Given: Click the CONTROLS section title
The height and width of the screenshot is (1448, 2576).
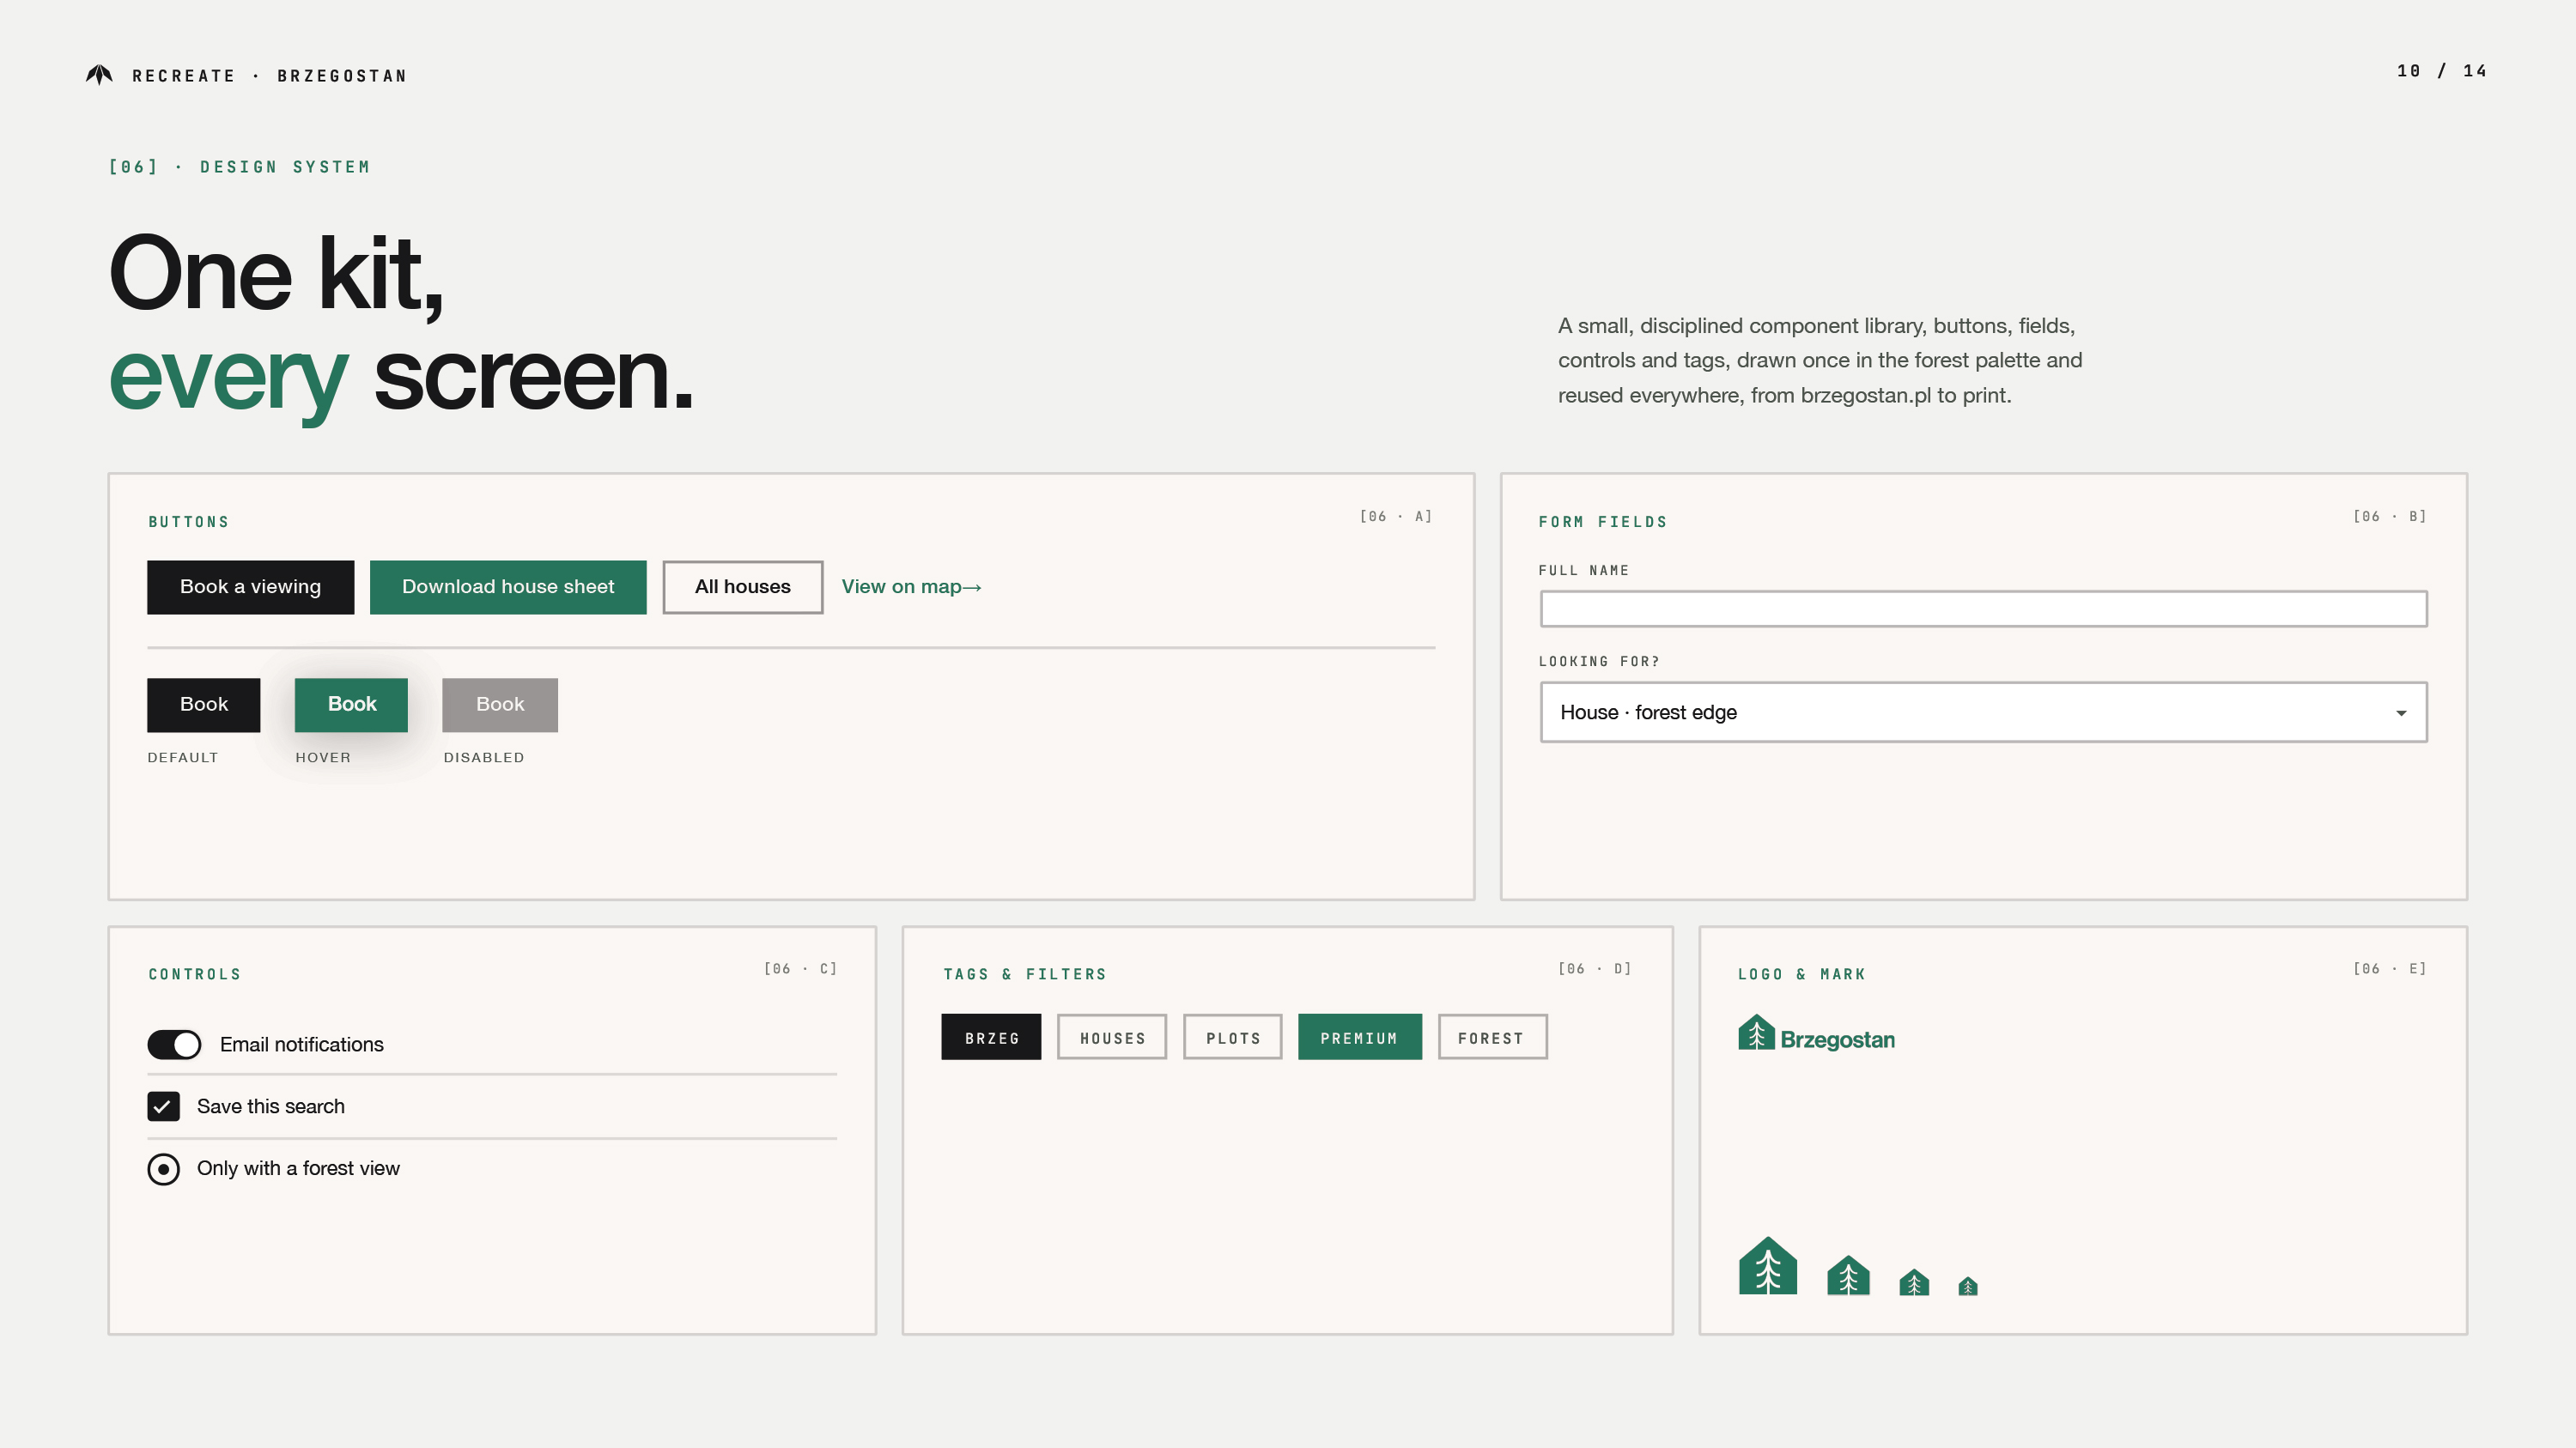Looking at the screenshot, I should click(x=194, y=974).
